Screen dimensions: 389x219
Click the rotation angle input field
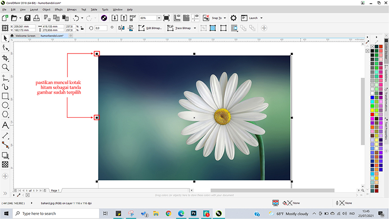pyautogui.click(x=101, y=28)
